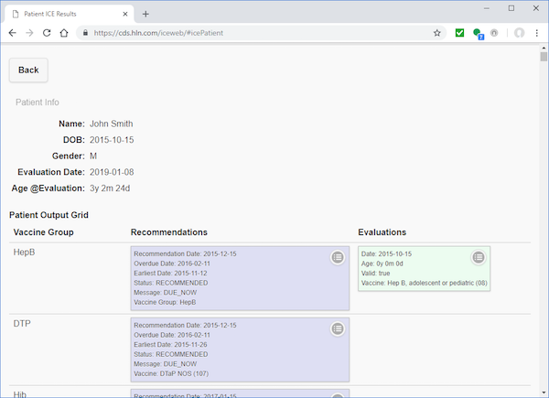Select the Evaluation Date 2019-01-08

click(x=112, y=172)
